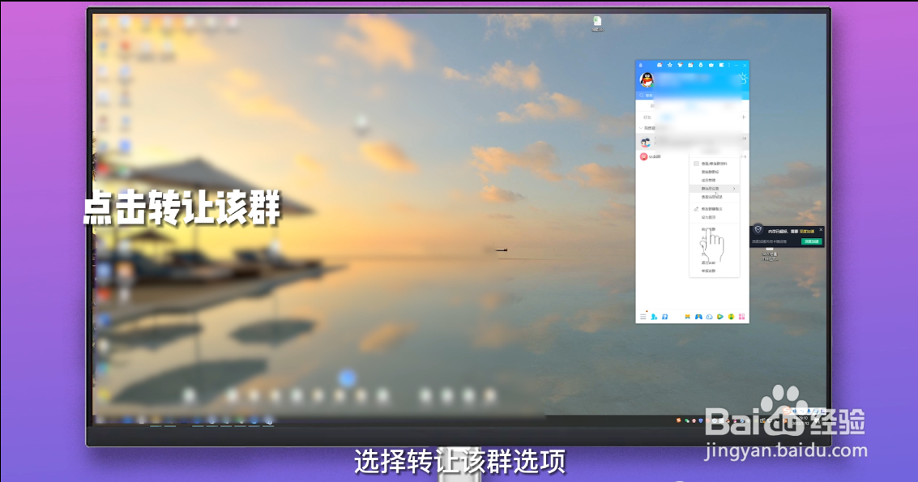918x482 pixels.
Task: Open Game Center gamepad icon
Action: tap(698, 317)
